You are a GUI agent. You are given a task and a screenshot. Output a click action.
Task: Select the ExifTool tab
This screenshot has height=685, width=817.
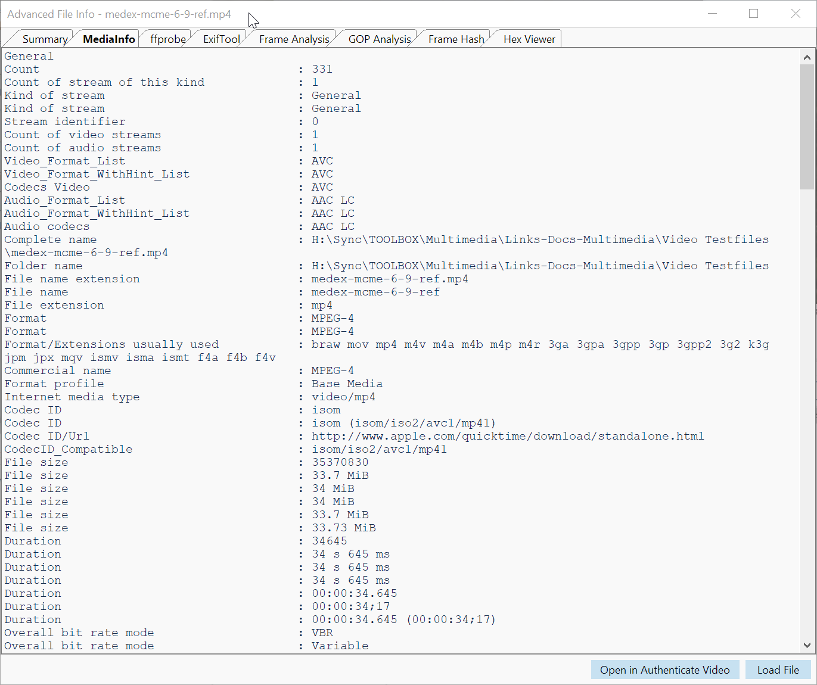pyautogui.click(x=221, y=38)
